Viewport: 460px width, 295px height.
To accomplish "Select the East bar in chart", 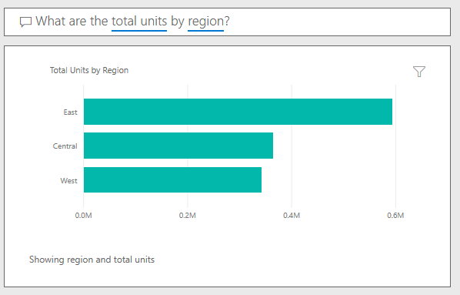I will point(238,112).
